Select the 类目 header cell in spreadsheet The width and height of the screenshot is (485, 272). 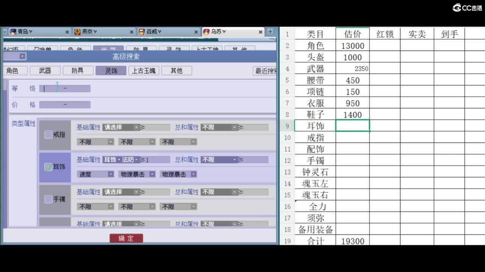pyautogui.click(x=315, y=34)
